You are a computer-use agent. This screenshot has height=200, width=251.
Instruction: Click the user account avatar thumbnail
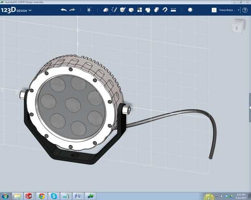click(214, 10)
